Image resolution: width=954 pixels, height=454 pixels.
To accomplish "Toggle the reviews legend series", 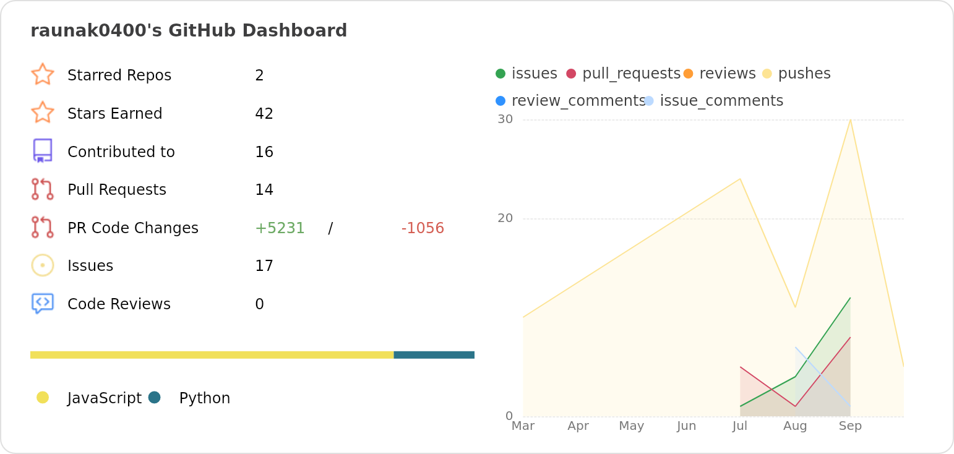I will click(720, 74).
